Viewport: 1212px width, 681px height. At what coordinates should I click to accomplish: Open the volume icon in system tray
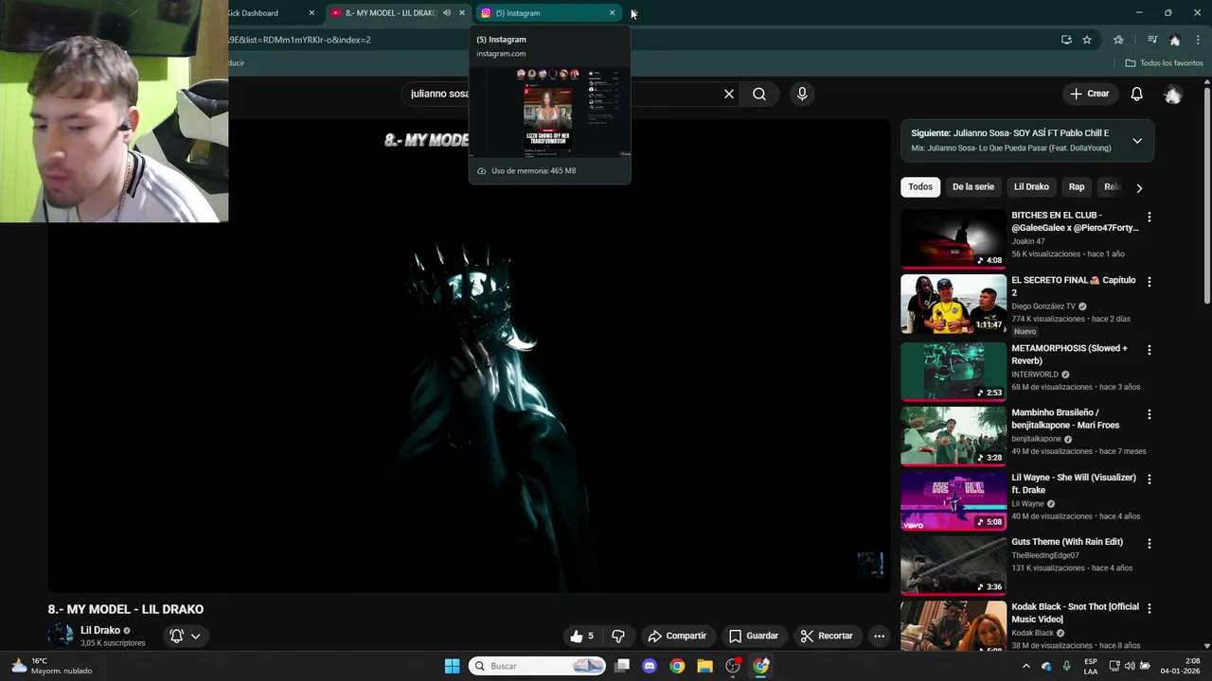pyautogui.click(x=1130, y=666)
